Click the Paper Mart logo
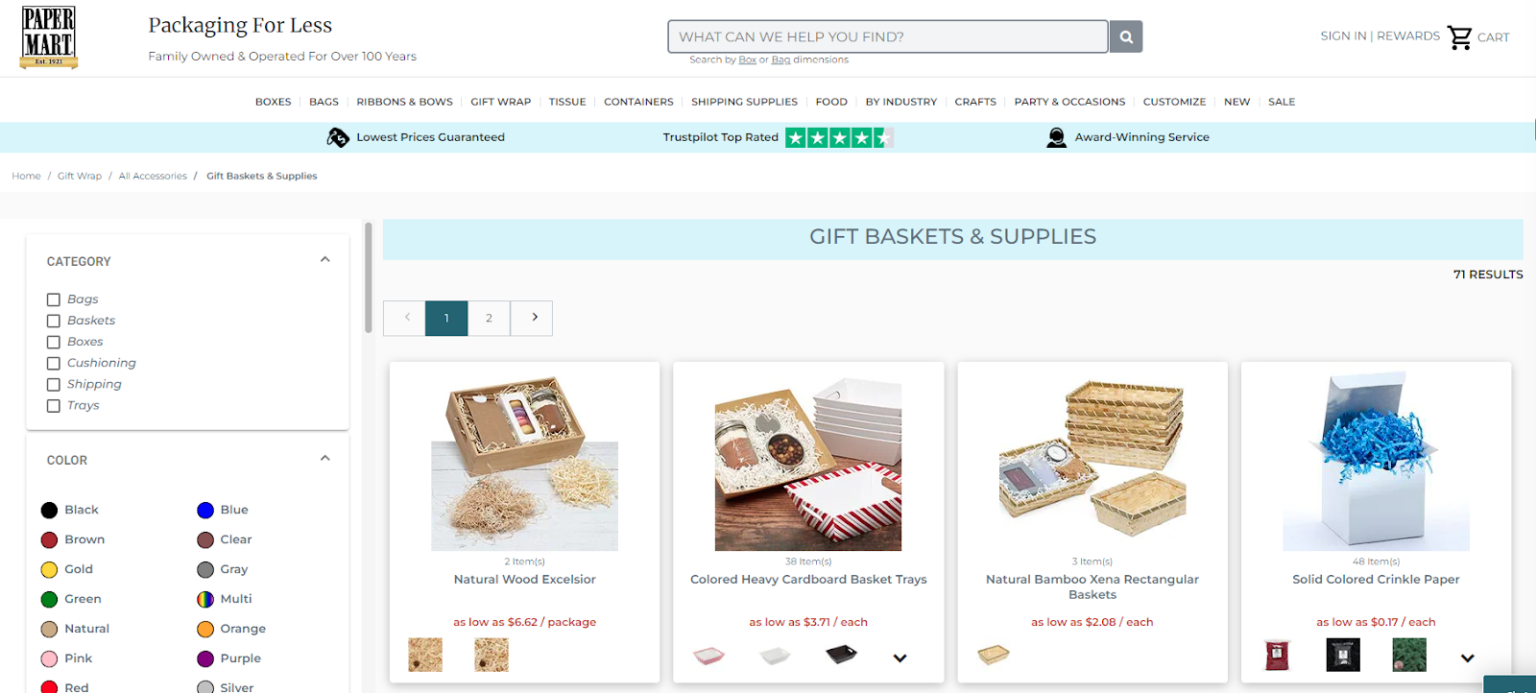Screen dimensions: 1536x693 click(x=49, y=37)
